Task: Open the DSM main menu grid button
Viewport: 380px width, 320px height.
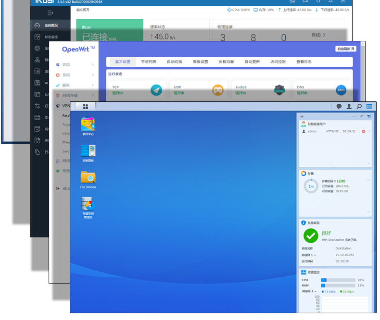Action: [x=85, y=106]
